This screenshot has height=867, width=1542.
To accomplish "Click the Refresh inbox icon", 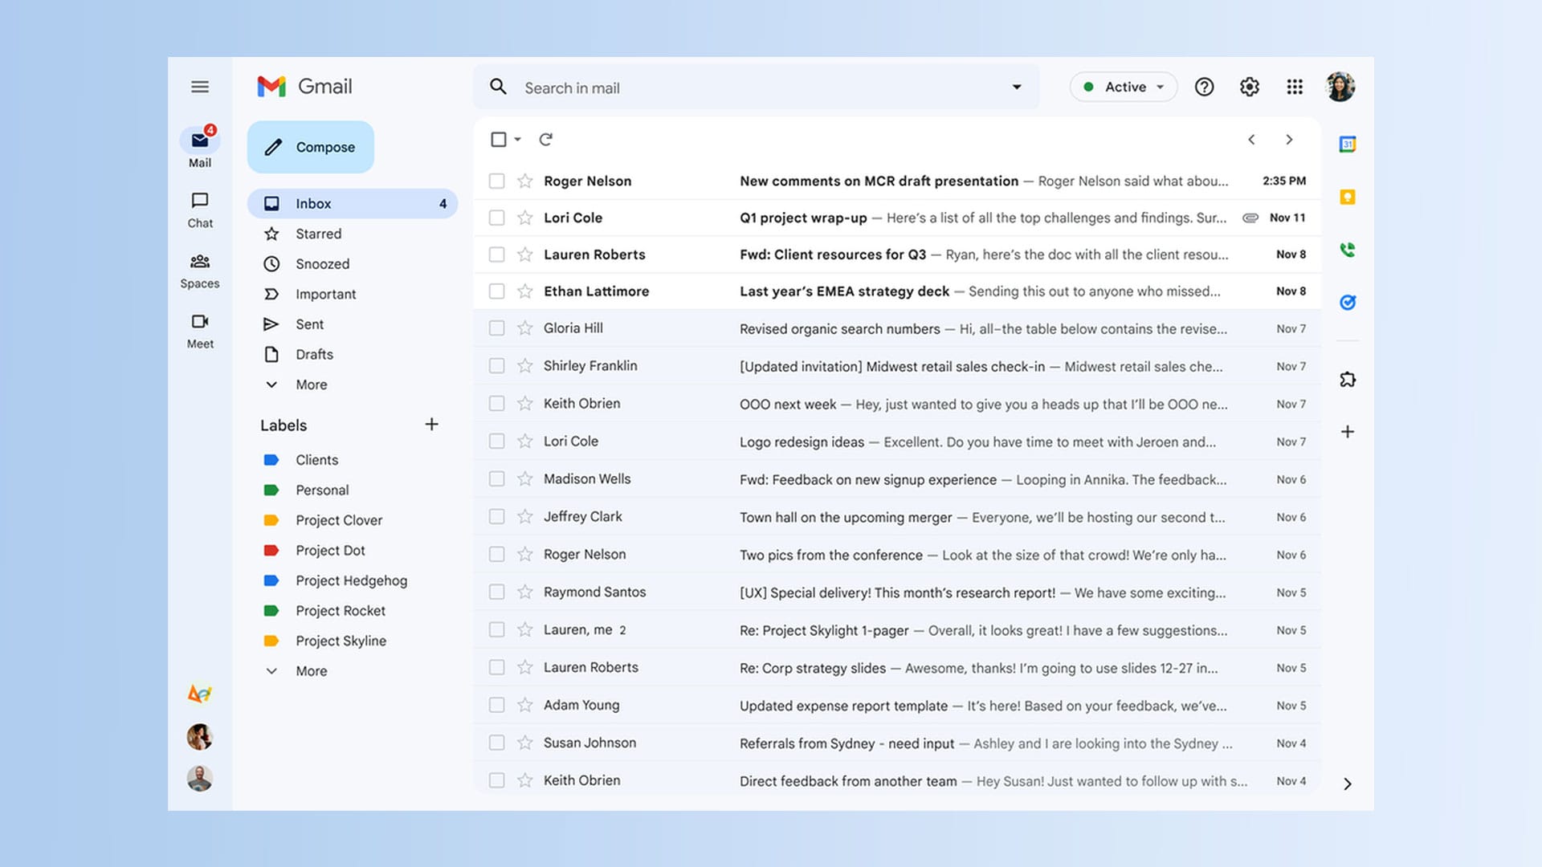I will click(545, 139).
